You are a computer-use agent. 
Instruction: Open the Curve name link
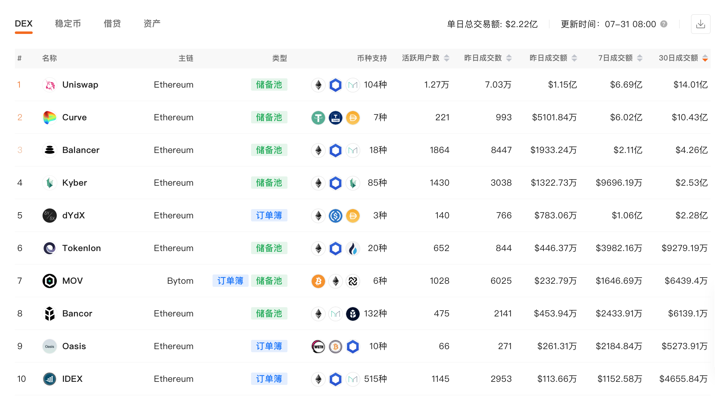point(74,118)
